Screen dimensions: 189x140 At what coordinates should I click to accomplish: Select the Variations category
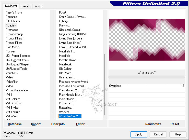(12, 73)
